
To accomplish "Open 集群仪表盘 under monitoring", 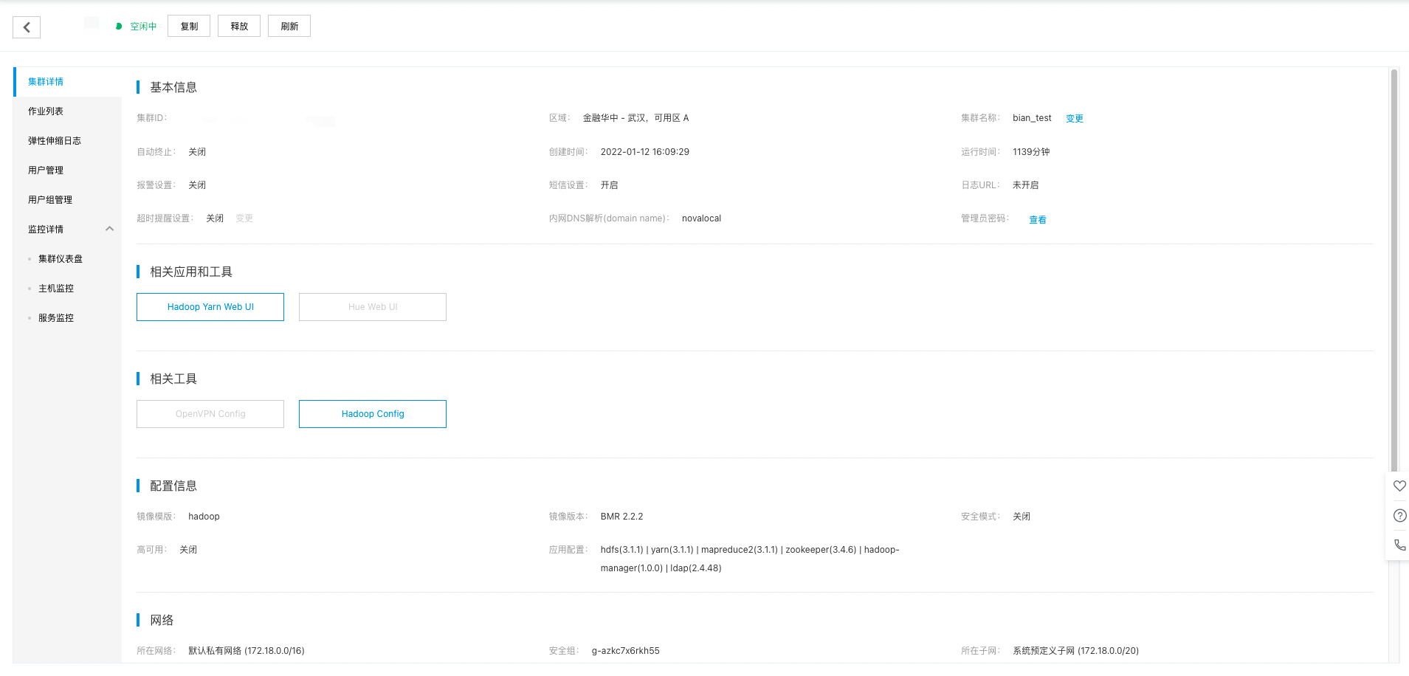I will (61, 259).
